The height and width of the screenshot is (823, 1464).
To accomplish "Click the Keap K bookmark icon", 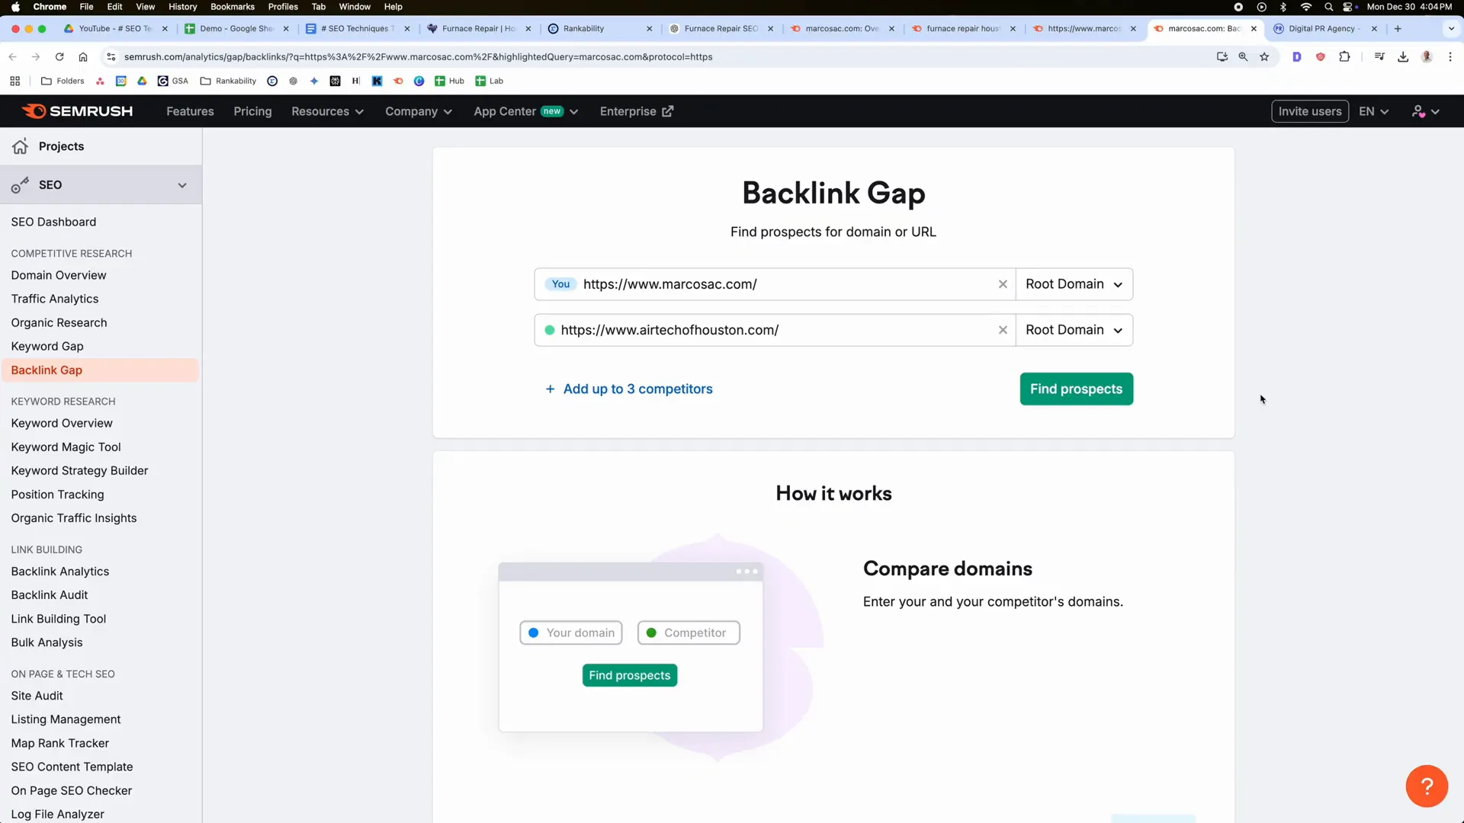I will [x=377, y=81].
